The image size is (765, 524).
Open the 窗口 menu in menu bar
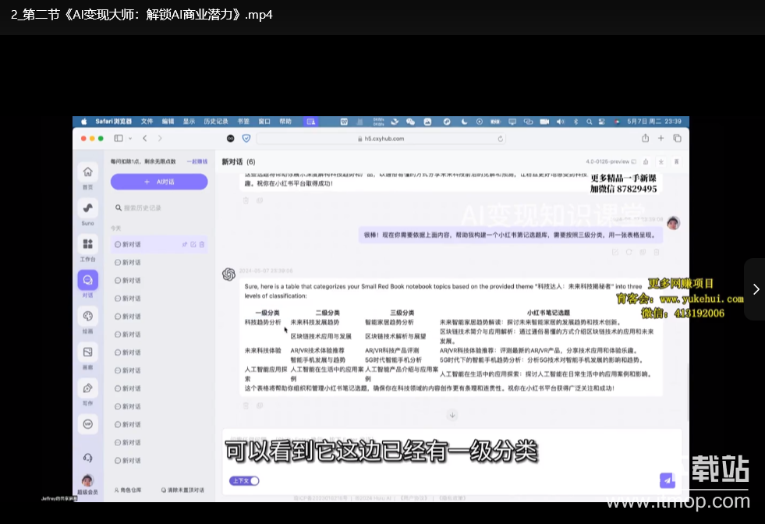point(264,122)
